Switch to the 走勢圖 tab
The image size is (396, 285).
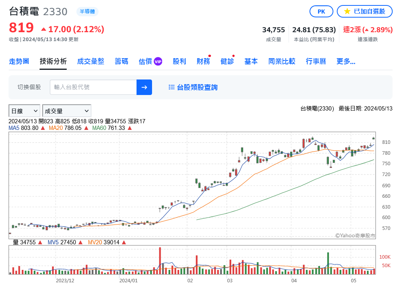coord(19,61)
